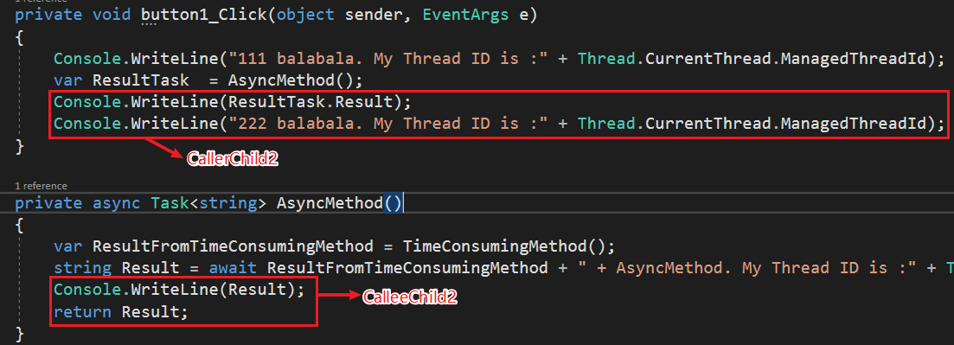Click the Task<string> return type

pos(208,202)
